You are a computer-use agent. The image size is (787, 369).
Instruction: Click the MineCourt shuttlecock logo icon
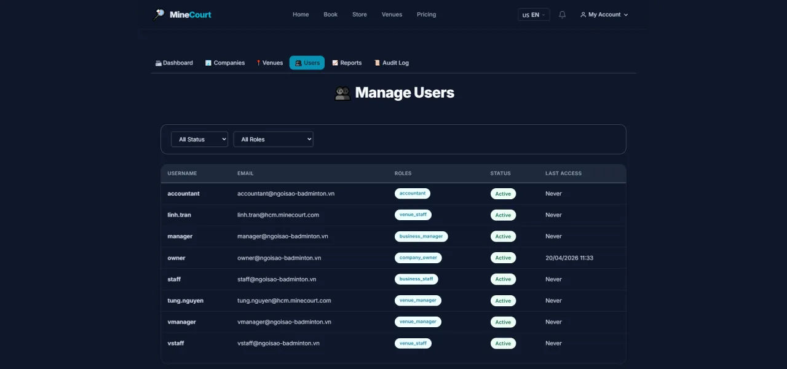click(x=159, y=14)
